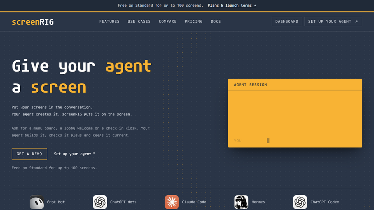Click the Get a Demo button

(x=29, y=154)
